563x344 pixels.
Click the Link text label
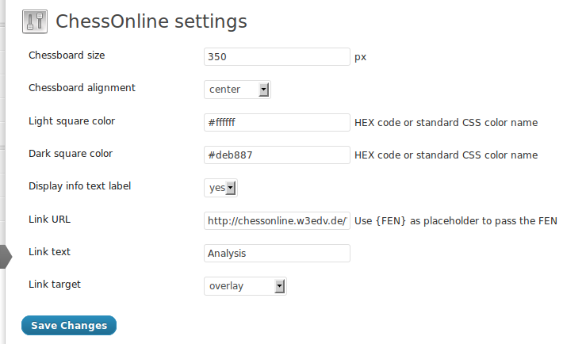[49, 252]
